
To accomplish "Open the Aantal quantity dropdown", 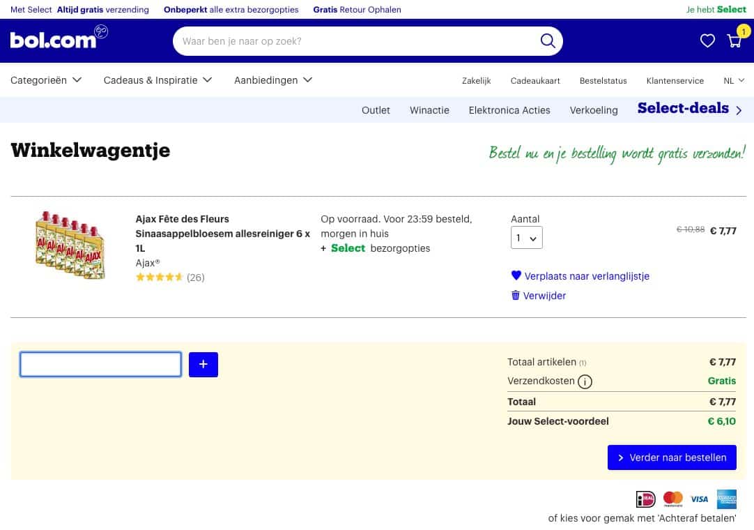I will 526,238.
